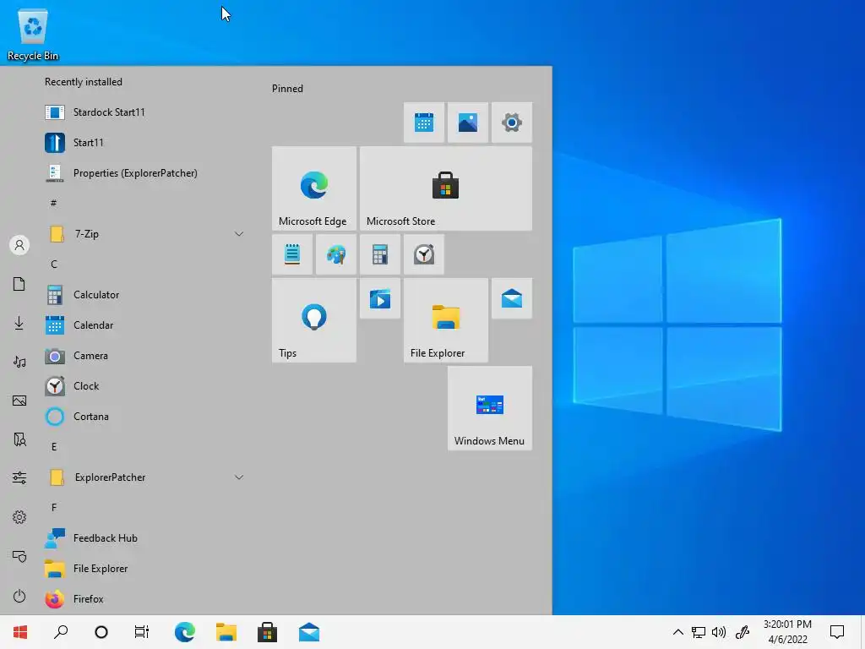The image size is (865, 649).
Task: Click the "Recently installed" heading
Action: 84,82
